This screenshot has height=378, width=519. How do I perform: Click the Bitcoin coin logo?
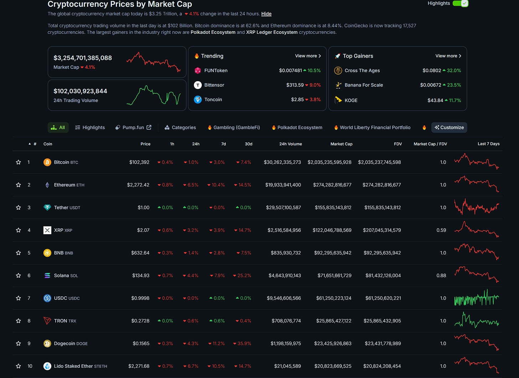click(x=47, y=162)
